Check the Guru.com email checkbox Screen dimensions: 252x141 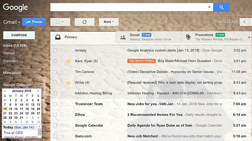pos(55,136)
